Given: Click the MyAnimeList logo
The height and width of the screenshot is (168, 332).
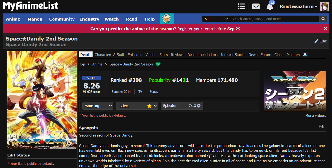Looking at the screenshot, I should click(30, 6).
